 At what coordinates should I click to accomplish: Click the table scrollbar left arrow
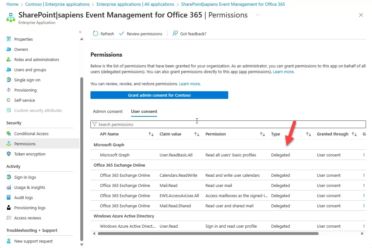pyautogui.click(x=94, y=233)
